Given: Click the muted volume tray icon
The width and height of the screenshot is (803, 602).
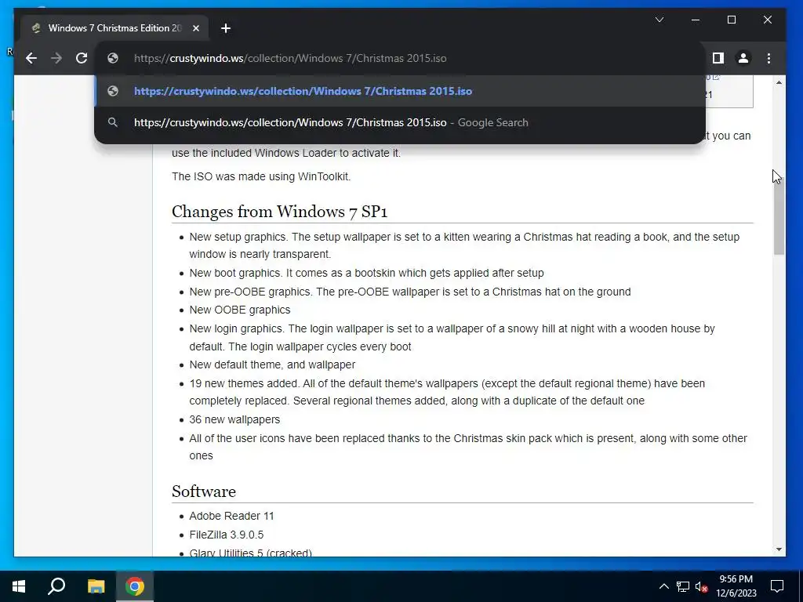Looking at the screenshot, I should click(701, 586).
